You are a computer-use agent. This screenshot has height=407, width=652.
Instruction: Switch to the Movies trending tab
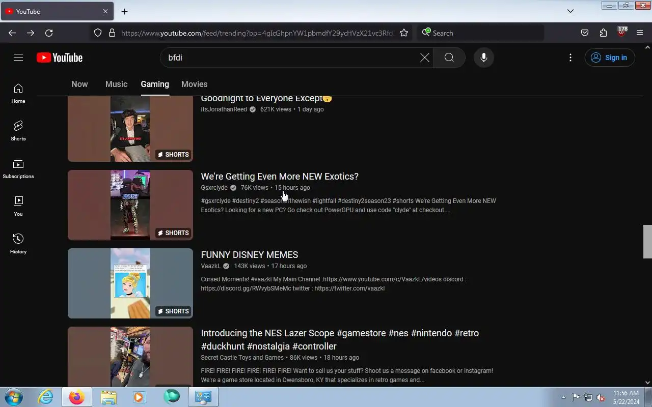tap(194, 84)
